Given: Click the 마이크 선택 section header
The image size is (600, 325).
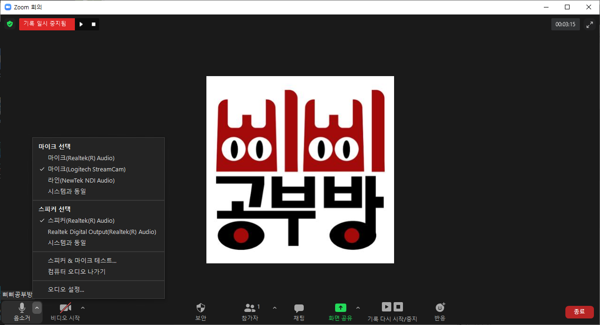Looking at the screenshot, I should 54,147.
